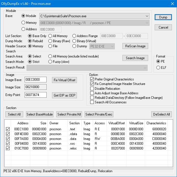Click the Size column header
The height and width of the screenshot is (177, 177).
tap(39, 123)
